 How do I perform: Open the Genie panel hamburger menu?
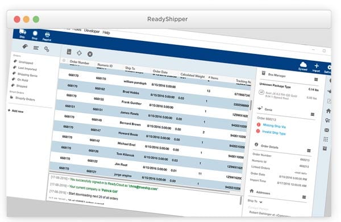click(x=313, y=114)
